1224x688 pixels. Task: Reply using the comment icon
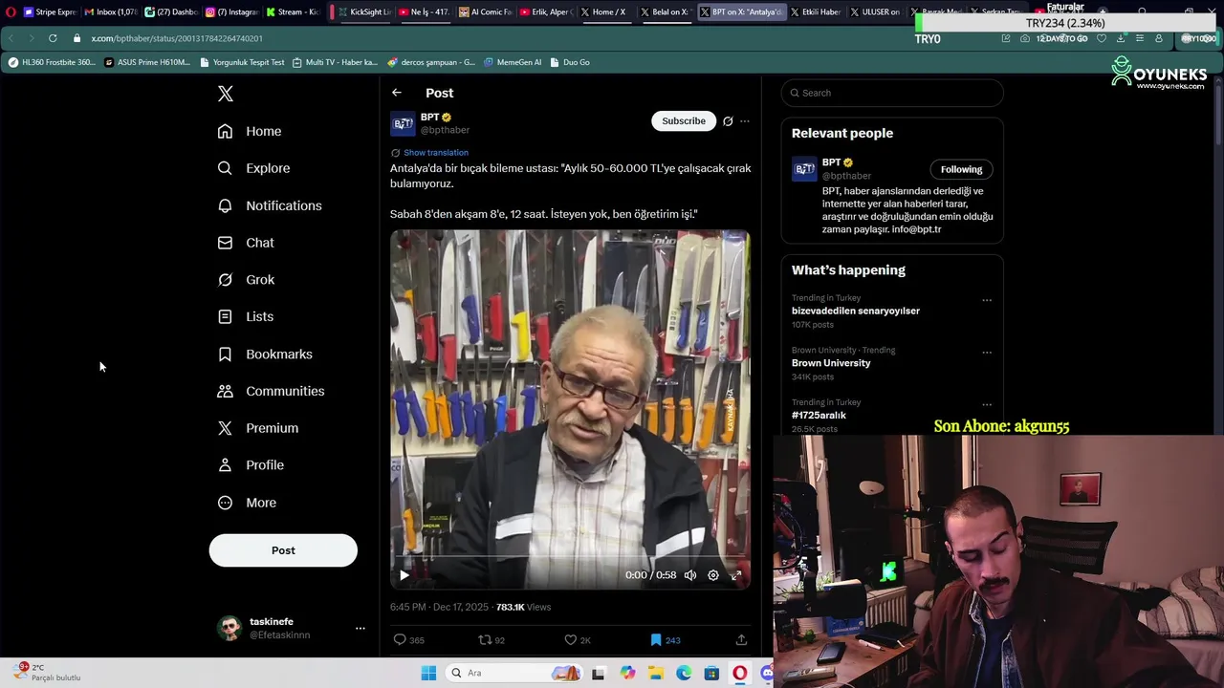[400, 639]
